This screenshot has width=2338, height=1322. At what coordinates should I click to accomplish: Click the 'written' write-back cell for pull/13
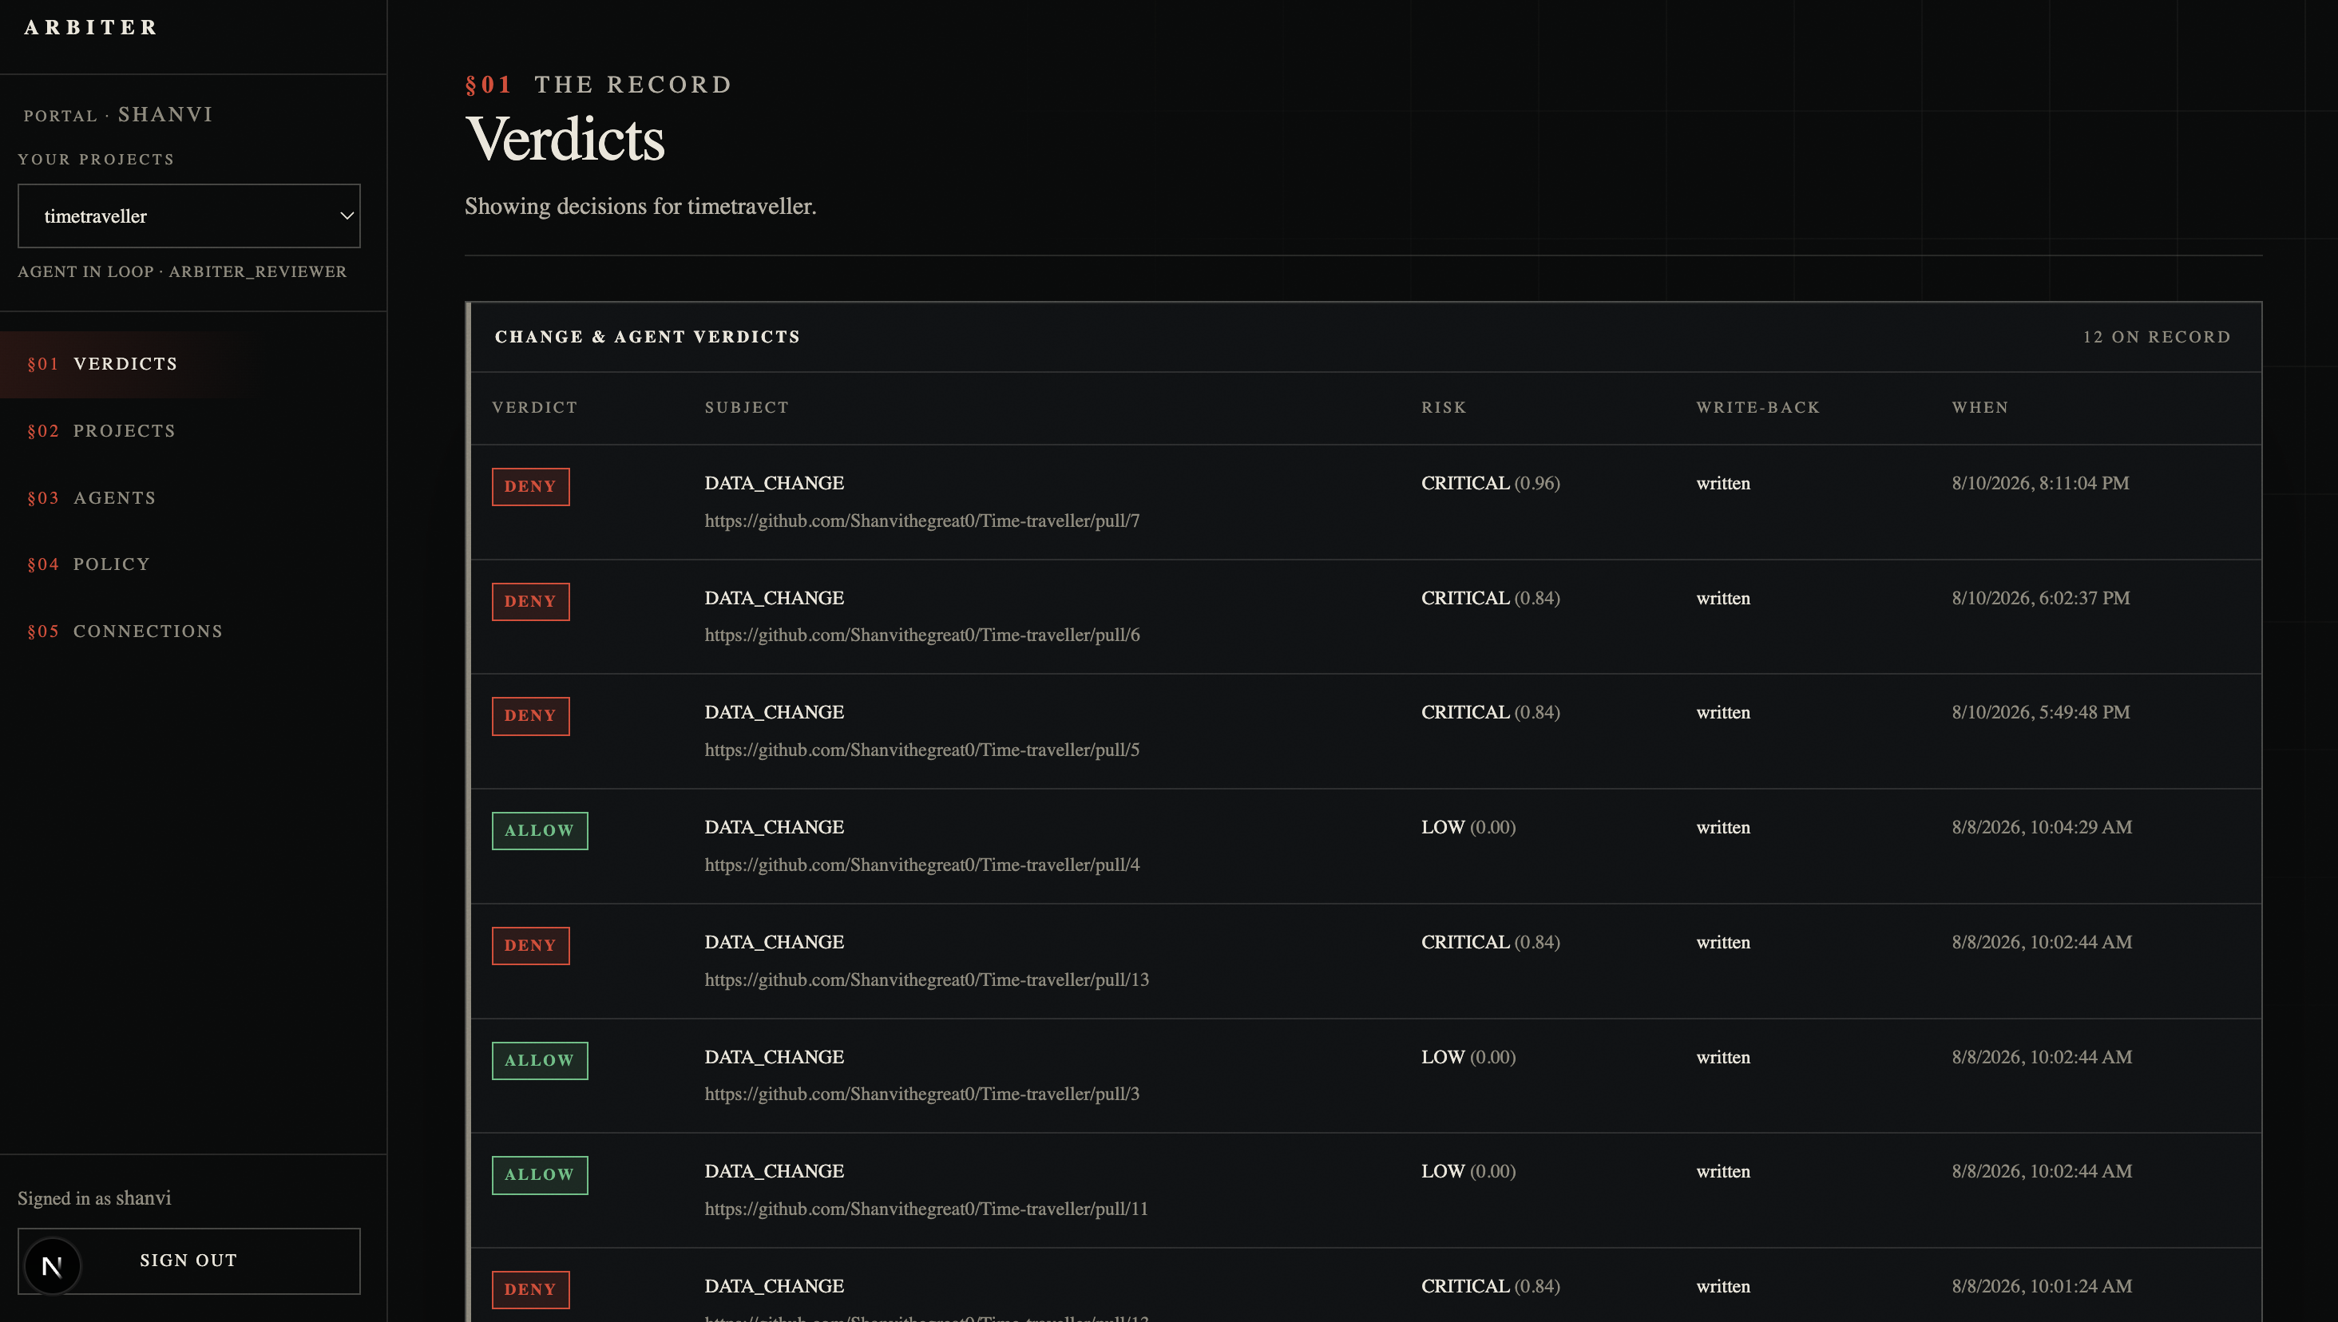click(x=1722, y=943)
